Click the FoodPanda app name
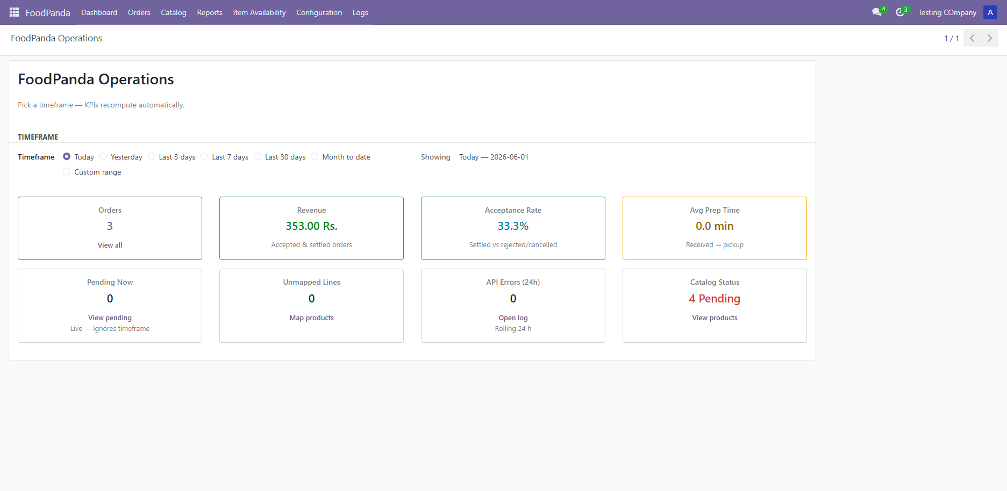 [48, 12]
